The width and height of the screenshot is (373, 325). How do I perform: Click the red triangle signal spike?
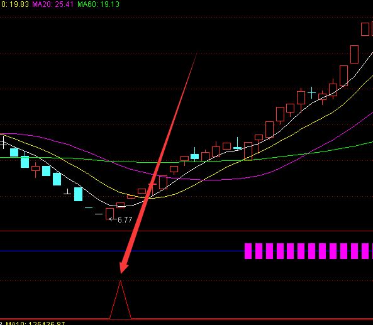(x=120, y=300)
